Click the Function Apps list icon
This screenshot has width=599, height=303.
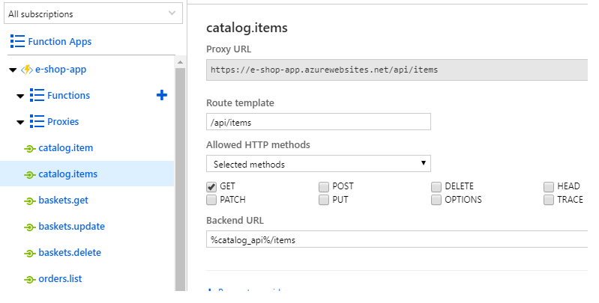17,42
